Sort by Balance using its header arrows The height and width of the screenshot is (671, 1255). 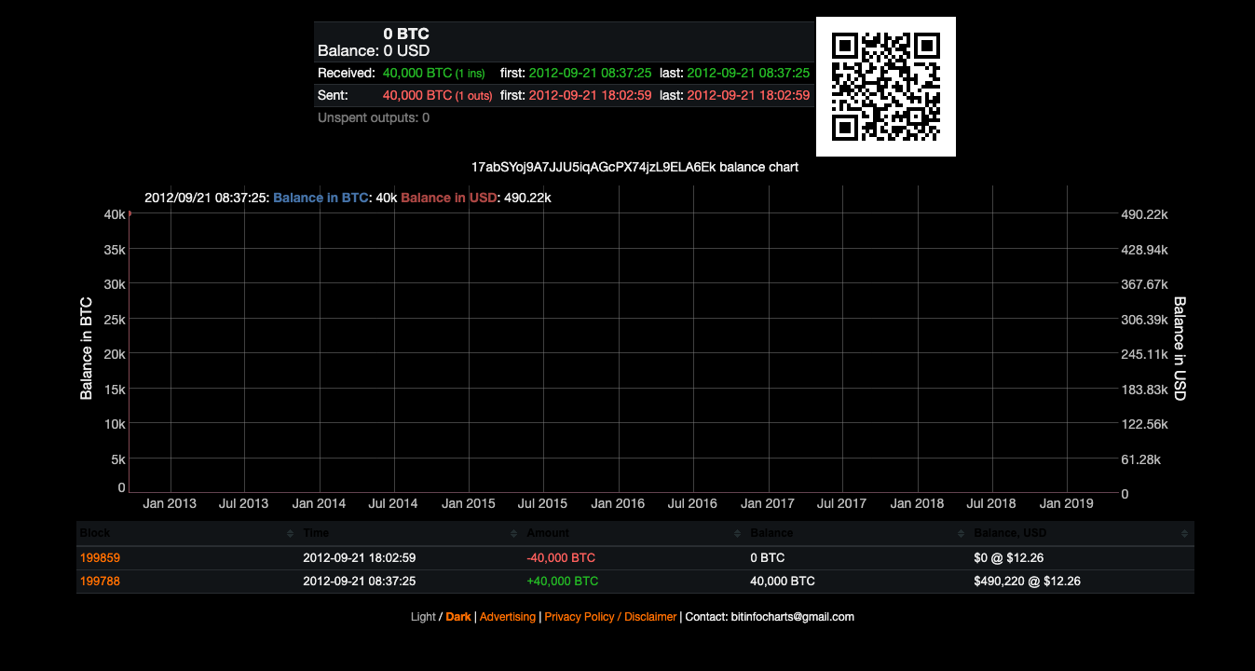click(961, 533)
